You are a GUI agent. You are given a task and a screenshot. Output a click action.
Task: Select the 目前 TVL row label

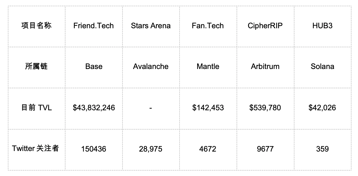(x=36, y=108)
